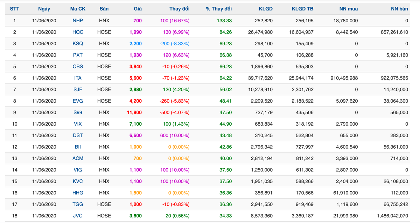
Task: Open the NHP stock code link
Action: 78,21
